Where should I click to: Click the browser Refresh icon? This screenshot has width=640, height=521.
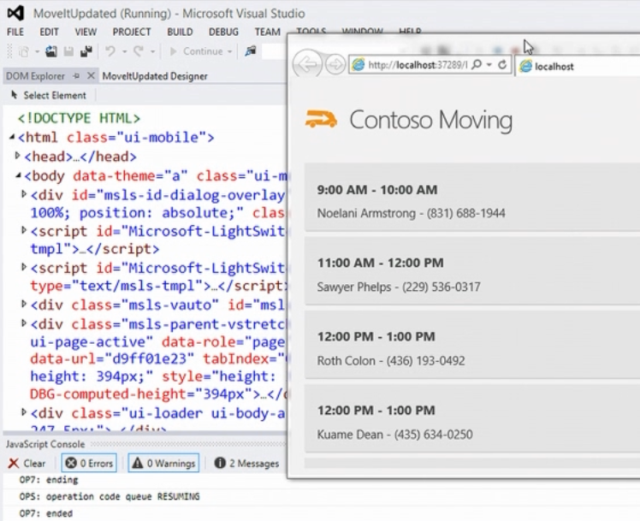(502, 64)
